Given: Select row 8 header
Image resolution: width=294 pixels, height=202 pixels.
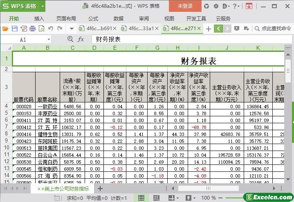Looking at the screenshot, I should (x=6, y=134).
